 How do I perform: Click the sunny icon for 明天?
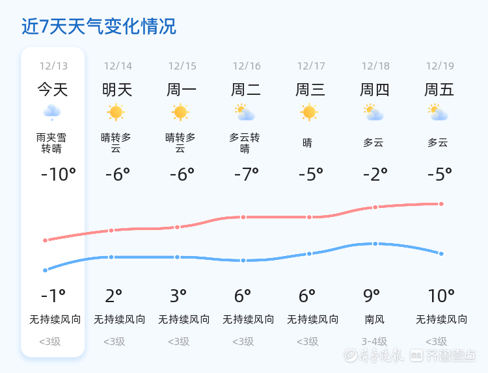116,112
